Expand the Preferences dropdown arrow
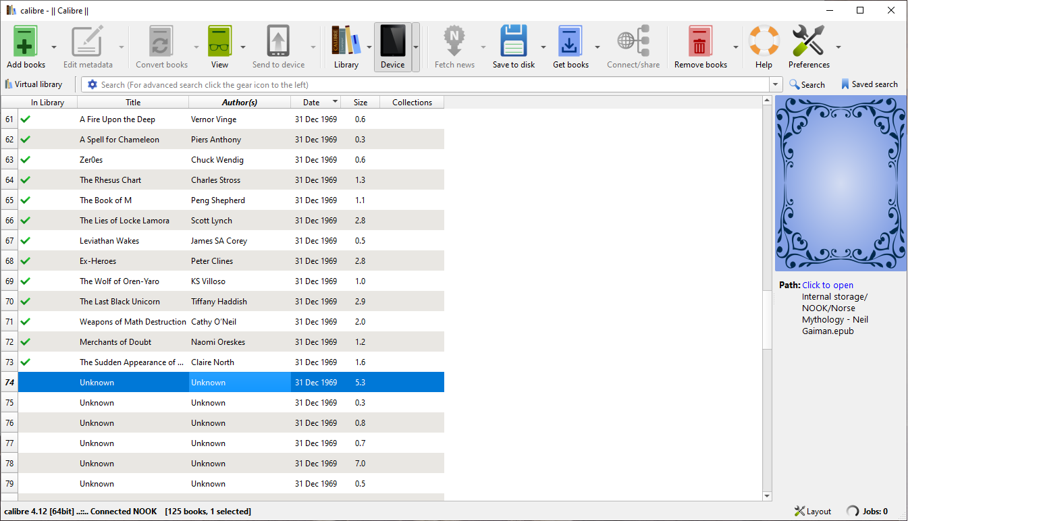The height and width of the screenshot is (521, 1037). [839, 47]
